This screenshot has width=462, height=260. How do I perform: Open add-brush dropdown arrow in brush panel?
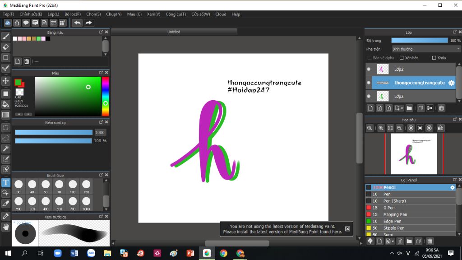(393, 241)
